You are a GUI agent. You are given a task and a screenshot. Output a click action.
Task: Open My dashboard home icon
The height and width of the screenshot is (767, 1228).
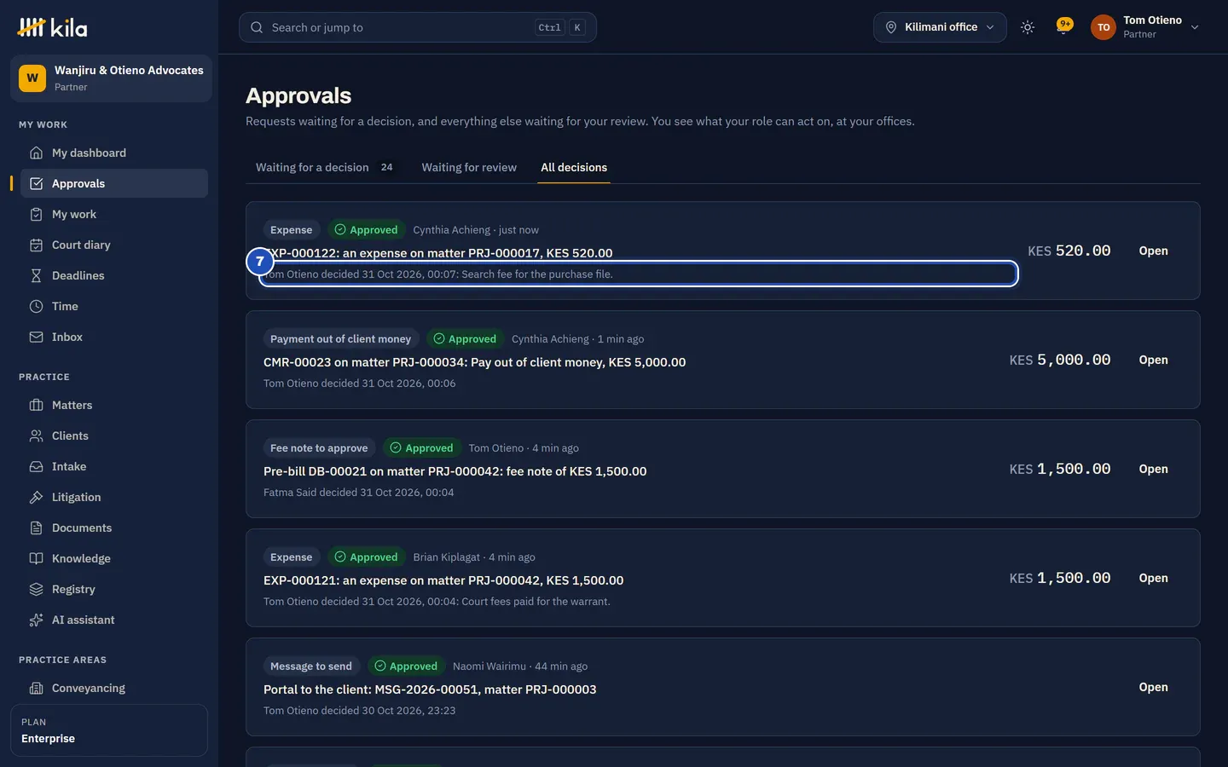pos(36,153)
